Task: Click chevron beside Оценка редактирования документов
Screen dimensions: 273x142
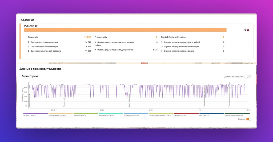Action: tap(95, 50)
